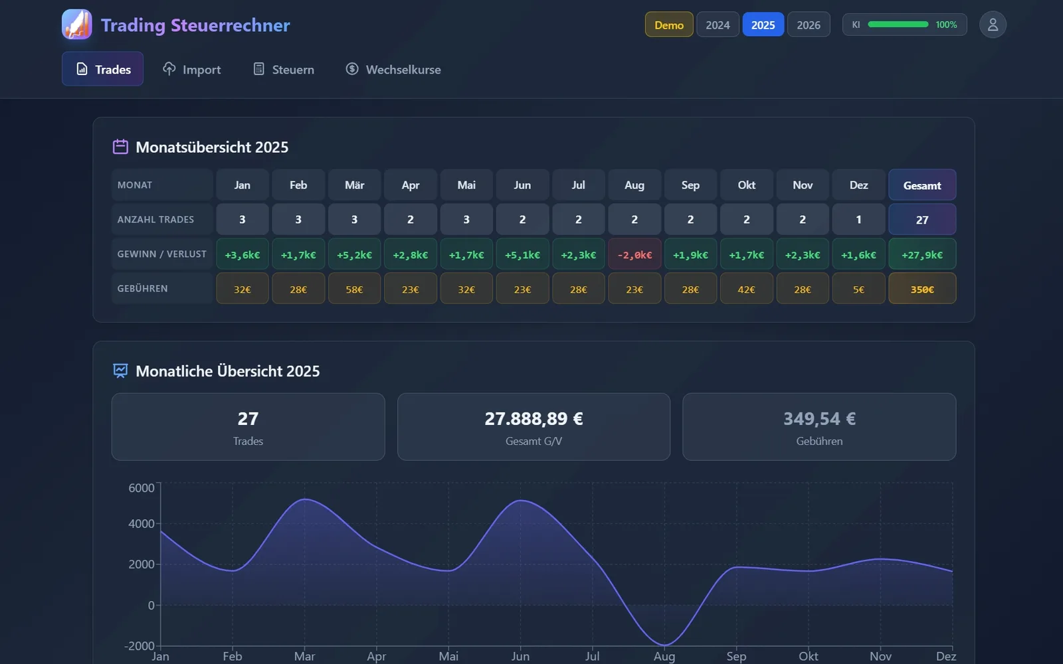This screenshot has width=1063, height=664.
Task: Click the chart's March peak point
Action: (x=305, y=499)
